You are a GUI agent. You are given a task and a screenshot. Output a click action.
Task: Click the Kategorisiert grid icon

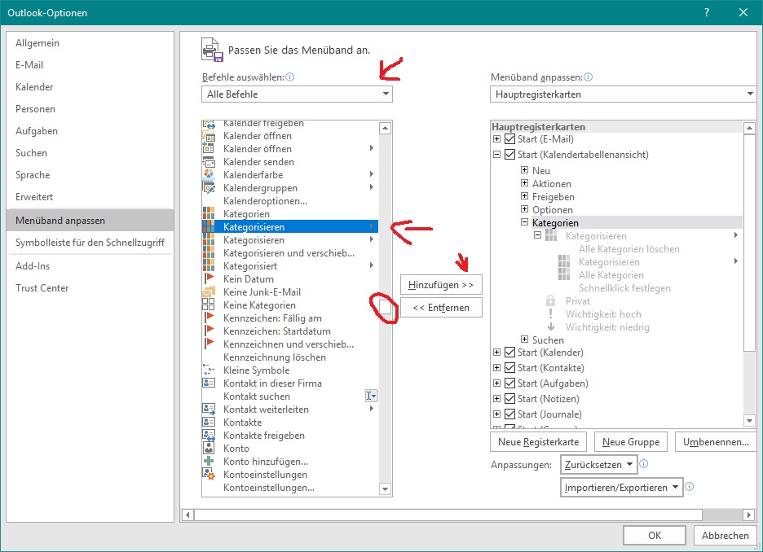208,265
